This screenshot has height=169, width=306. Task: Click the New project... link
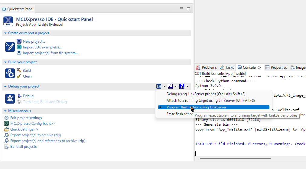34,41
